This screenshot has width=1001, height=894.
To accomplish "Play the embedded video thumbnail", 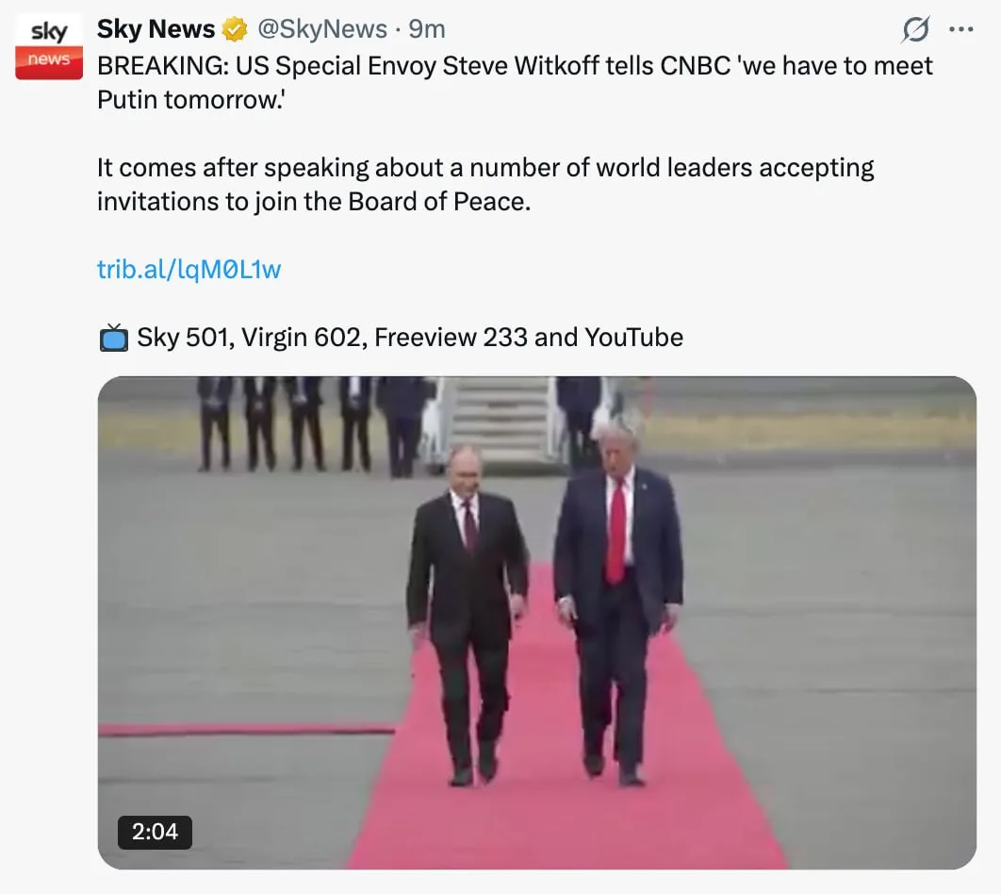I will coord(537,622).
